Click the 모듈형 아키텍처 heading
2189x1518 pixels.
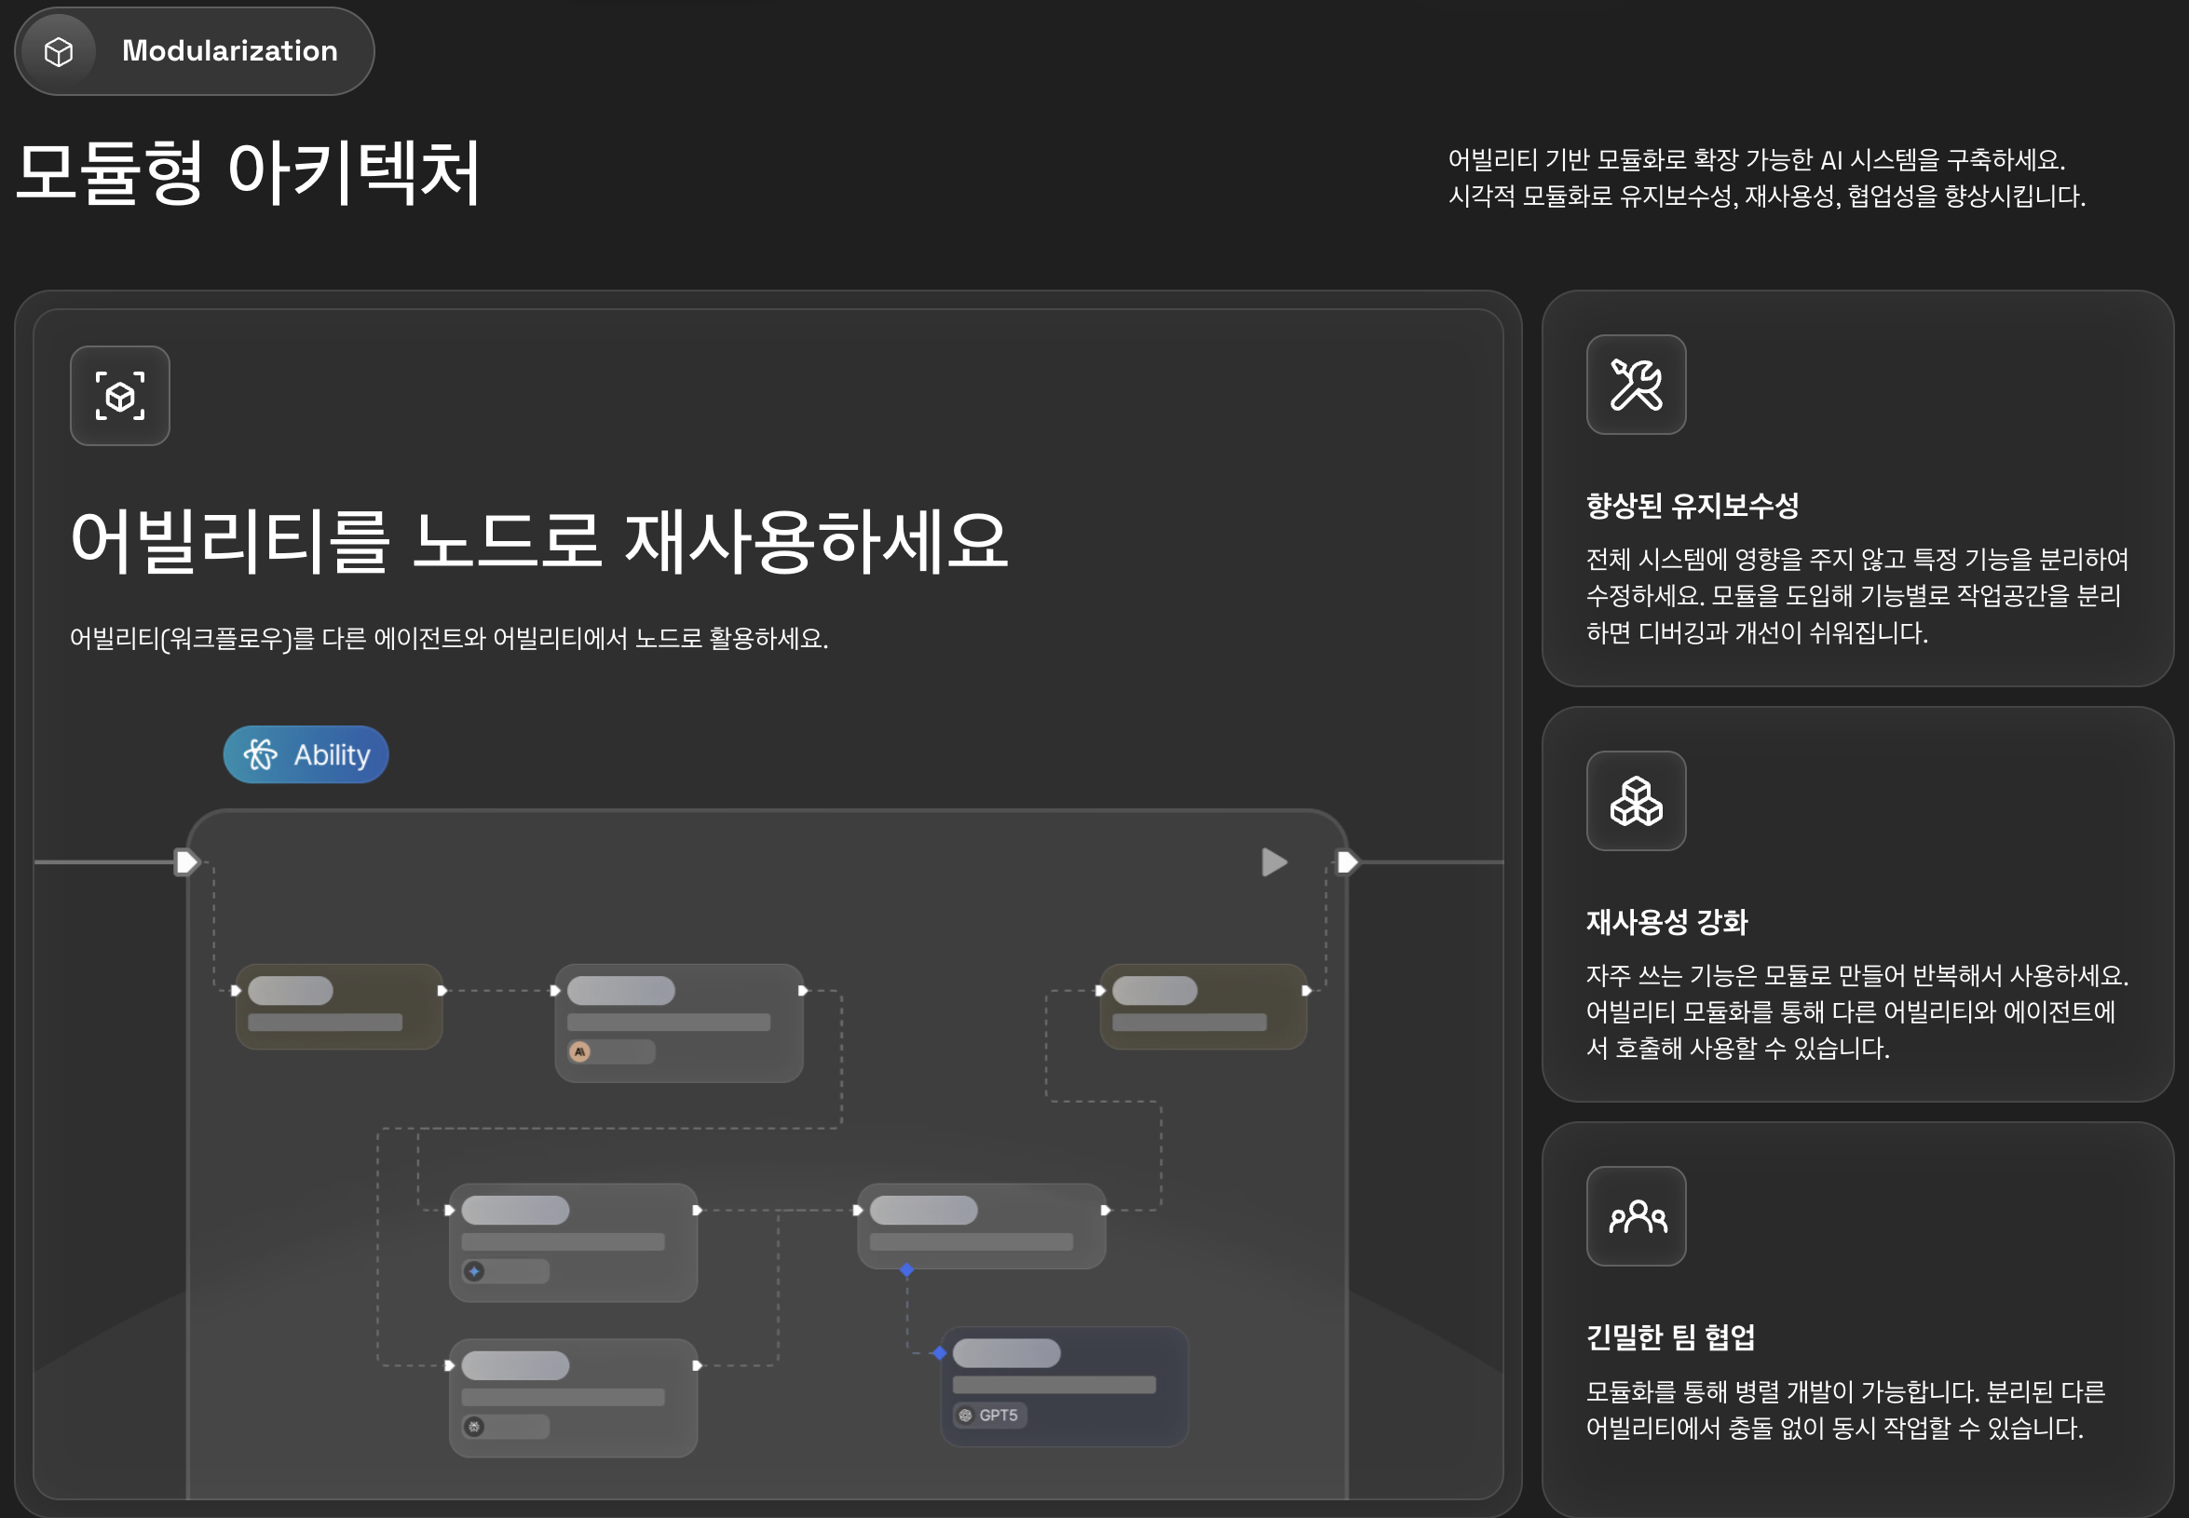pyautogui.click(x=249, y=173)
